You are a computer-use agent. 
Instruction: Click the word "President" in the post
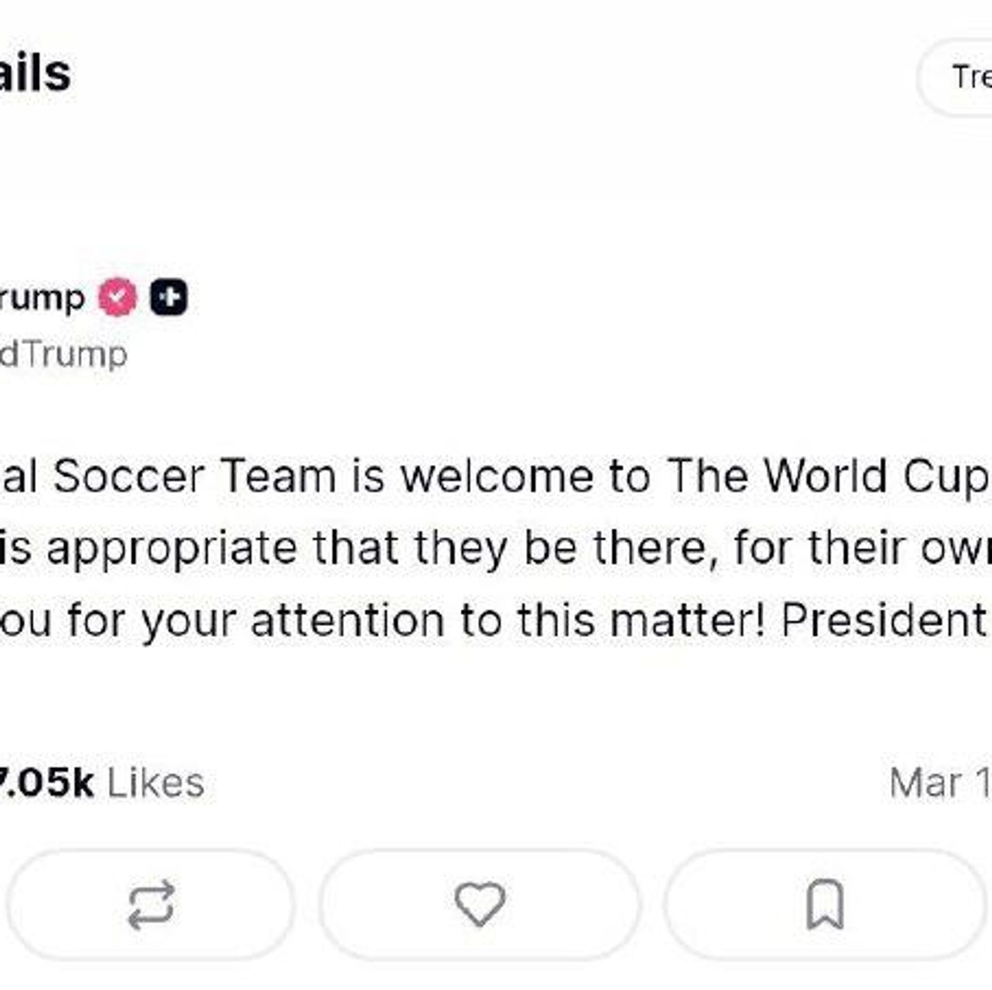pyautogui.click(x=885, y=620)
